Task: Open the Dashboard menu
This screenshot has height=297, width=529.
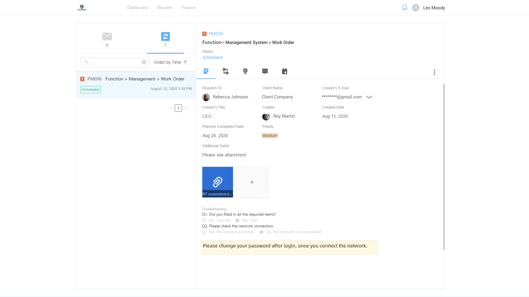Action: click(x=137, y=8)
